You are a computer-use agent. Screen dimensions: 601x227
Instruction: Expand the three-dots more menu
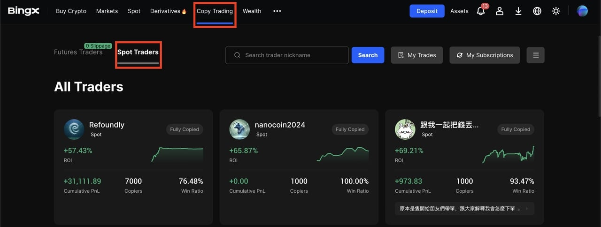(x=277, y=11)
